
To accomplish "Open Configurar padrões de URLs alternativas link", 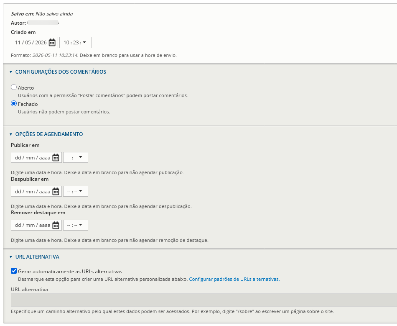I will (234, 279).
